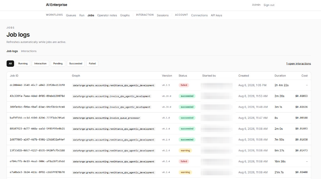The width and height of the screenshot is (321, 179).
Task: Select the Jobs nav item
Action: click(91, 15)
